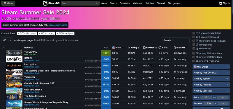The image size is (233, 109).
Task: Follow the View other events link
Action: pos(58,25)
